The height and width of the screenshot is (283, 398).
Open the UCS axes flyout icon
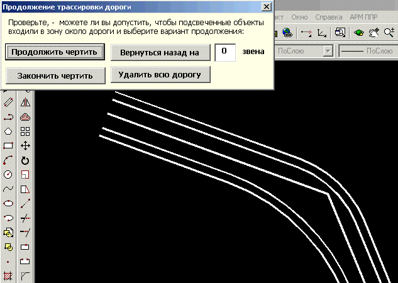pos(321,33)
